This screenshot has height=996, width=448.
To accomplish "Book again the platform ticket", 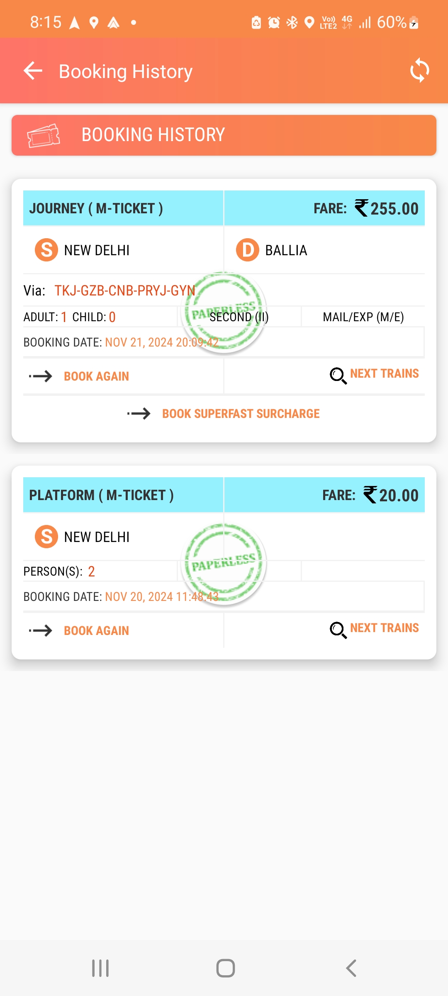I will 96,631.
